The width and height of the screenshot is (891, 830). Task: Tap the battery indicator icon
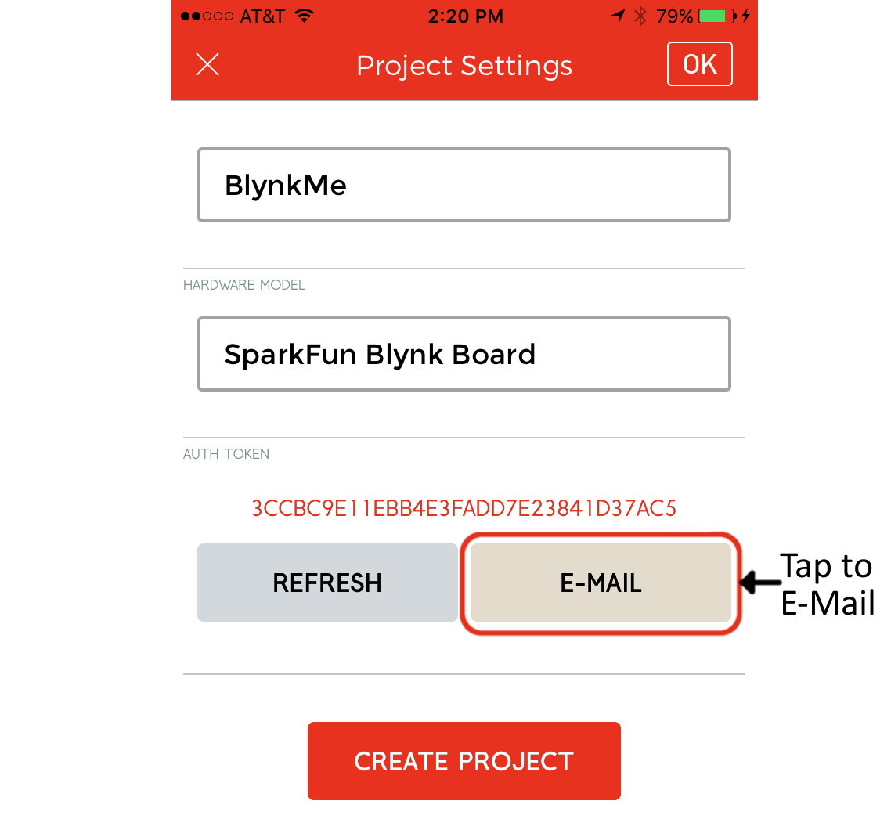(717, 16)
